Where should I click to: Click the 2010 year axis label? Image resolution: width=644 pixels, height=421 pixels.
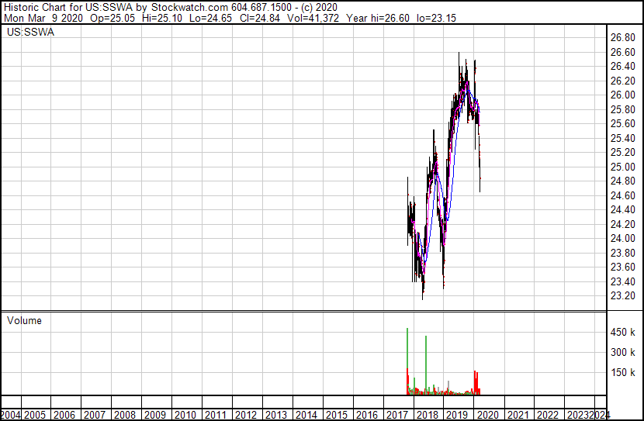(185, 415)
